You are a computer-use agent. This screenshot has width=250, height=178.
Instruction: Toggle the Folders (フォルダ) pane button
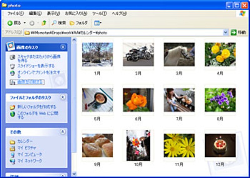[x=79, y=23]
